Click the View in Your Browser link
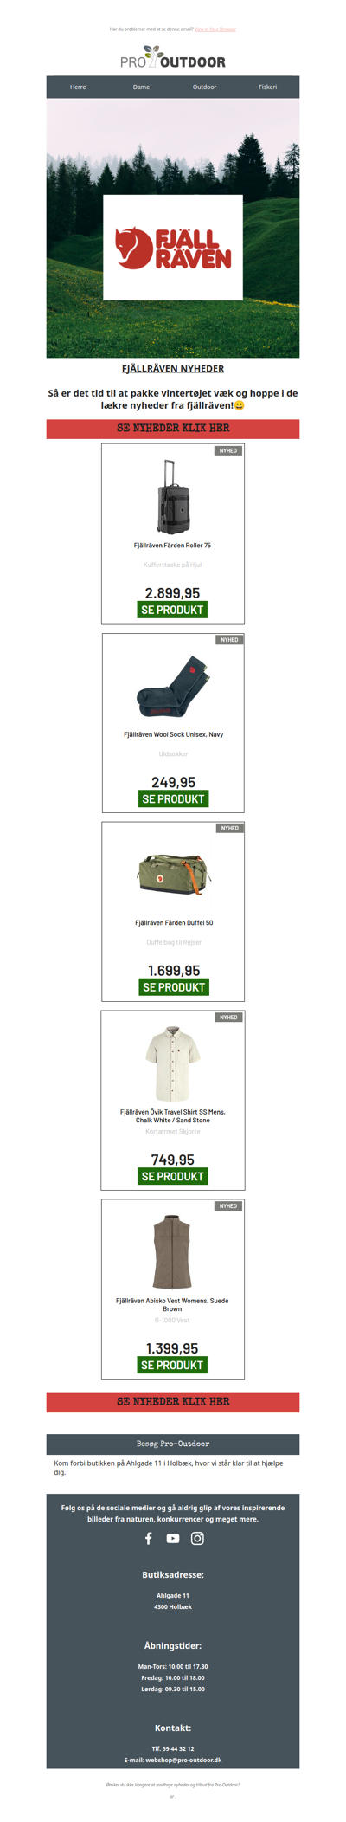Viewport: 346px width, 1822px height. click(x=215, y=29)
